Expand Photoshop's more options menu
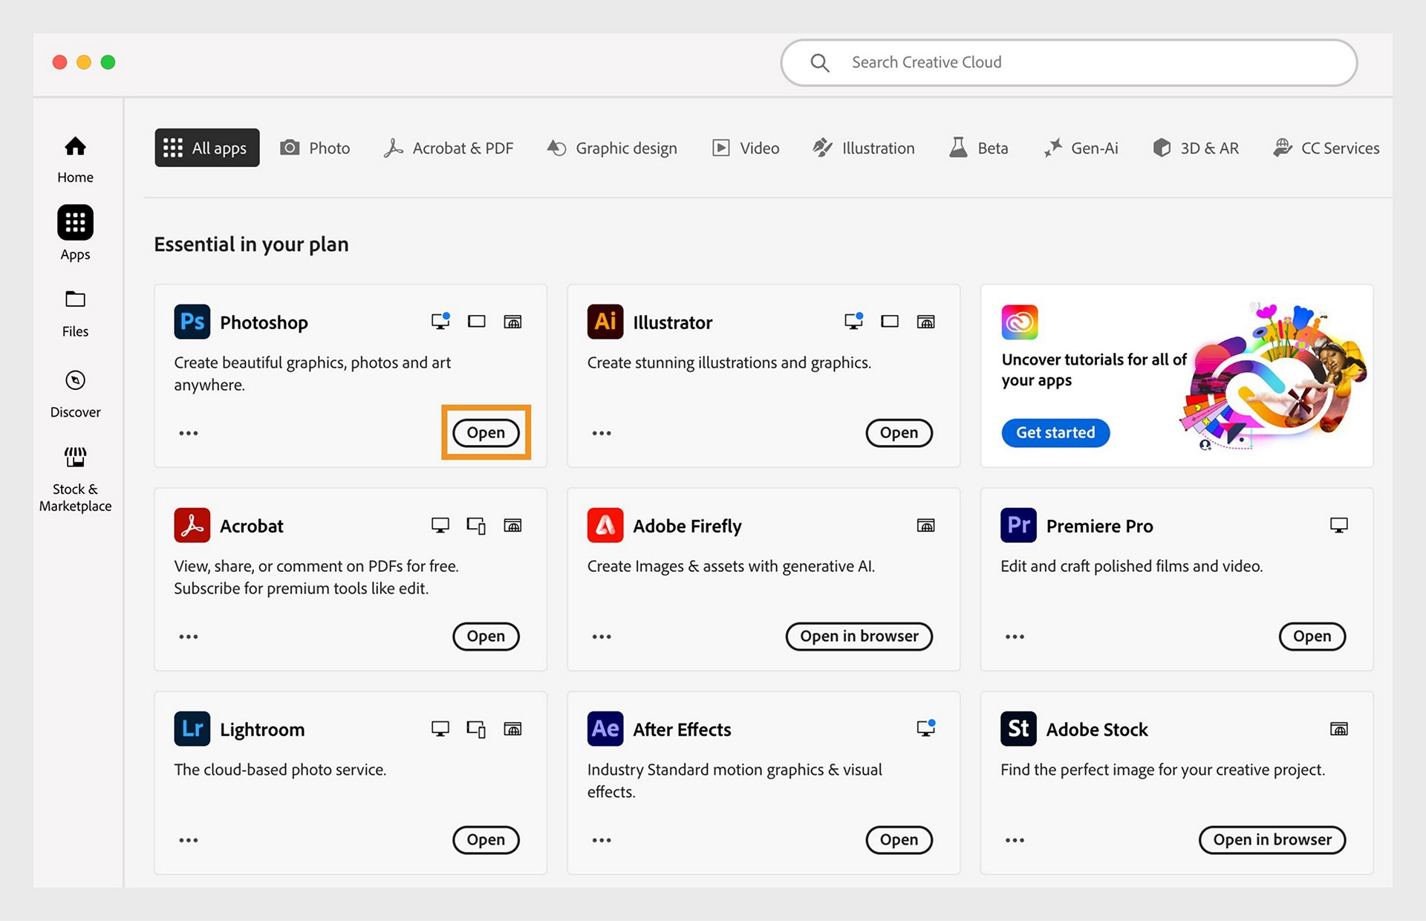The width and height of the screenshot is (1426, 921). pos(189,433)
